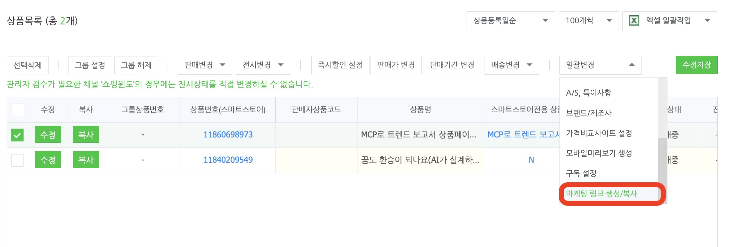Screen dimensions: 737x247
Task: Open the 상품등록일순 sort dropdown
Action: click(x=510, y=21)
